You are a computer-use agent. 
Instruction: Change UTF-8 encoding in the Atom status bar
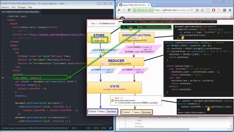pos(96,128)
